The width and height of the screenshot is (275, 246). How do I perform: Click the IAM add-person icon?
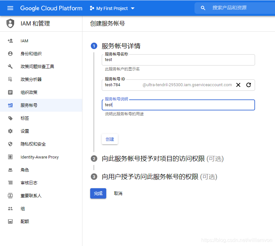click(x=10, y=41)
